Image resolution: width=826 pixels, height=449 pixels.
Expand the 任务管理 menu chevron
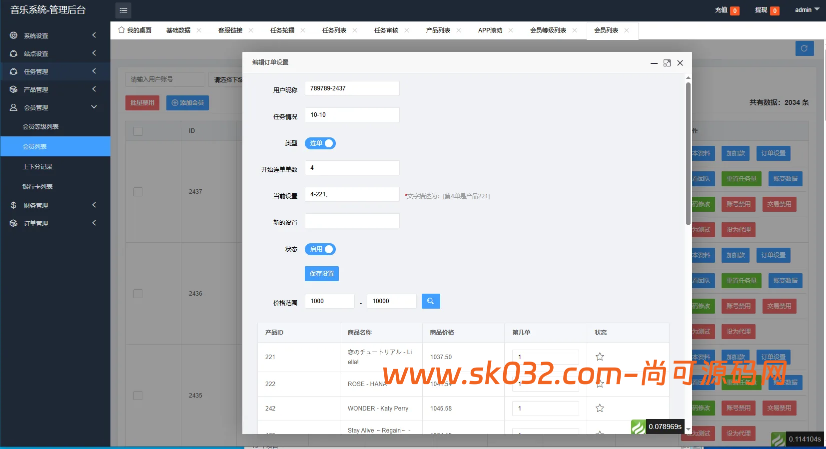click(x=94, y=71)
